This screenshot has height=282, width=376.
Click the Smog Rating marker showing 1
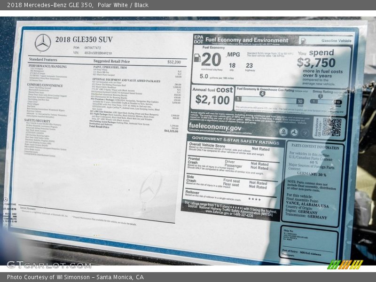coord(321,96)
